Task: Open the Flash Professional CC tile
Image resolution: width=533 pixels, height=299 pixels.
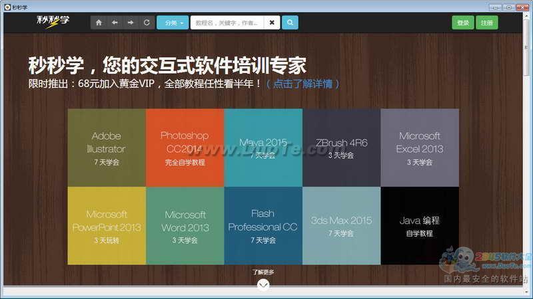Action: pos(263,226)
